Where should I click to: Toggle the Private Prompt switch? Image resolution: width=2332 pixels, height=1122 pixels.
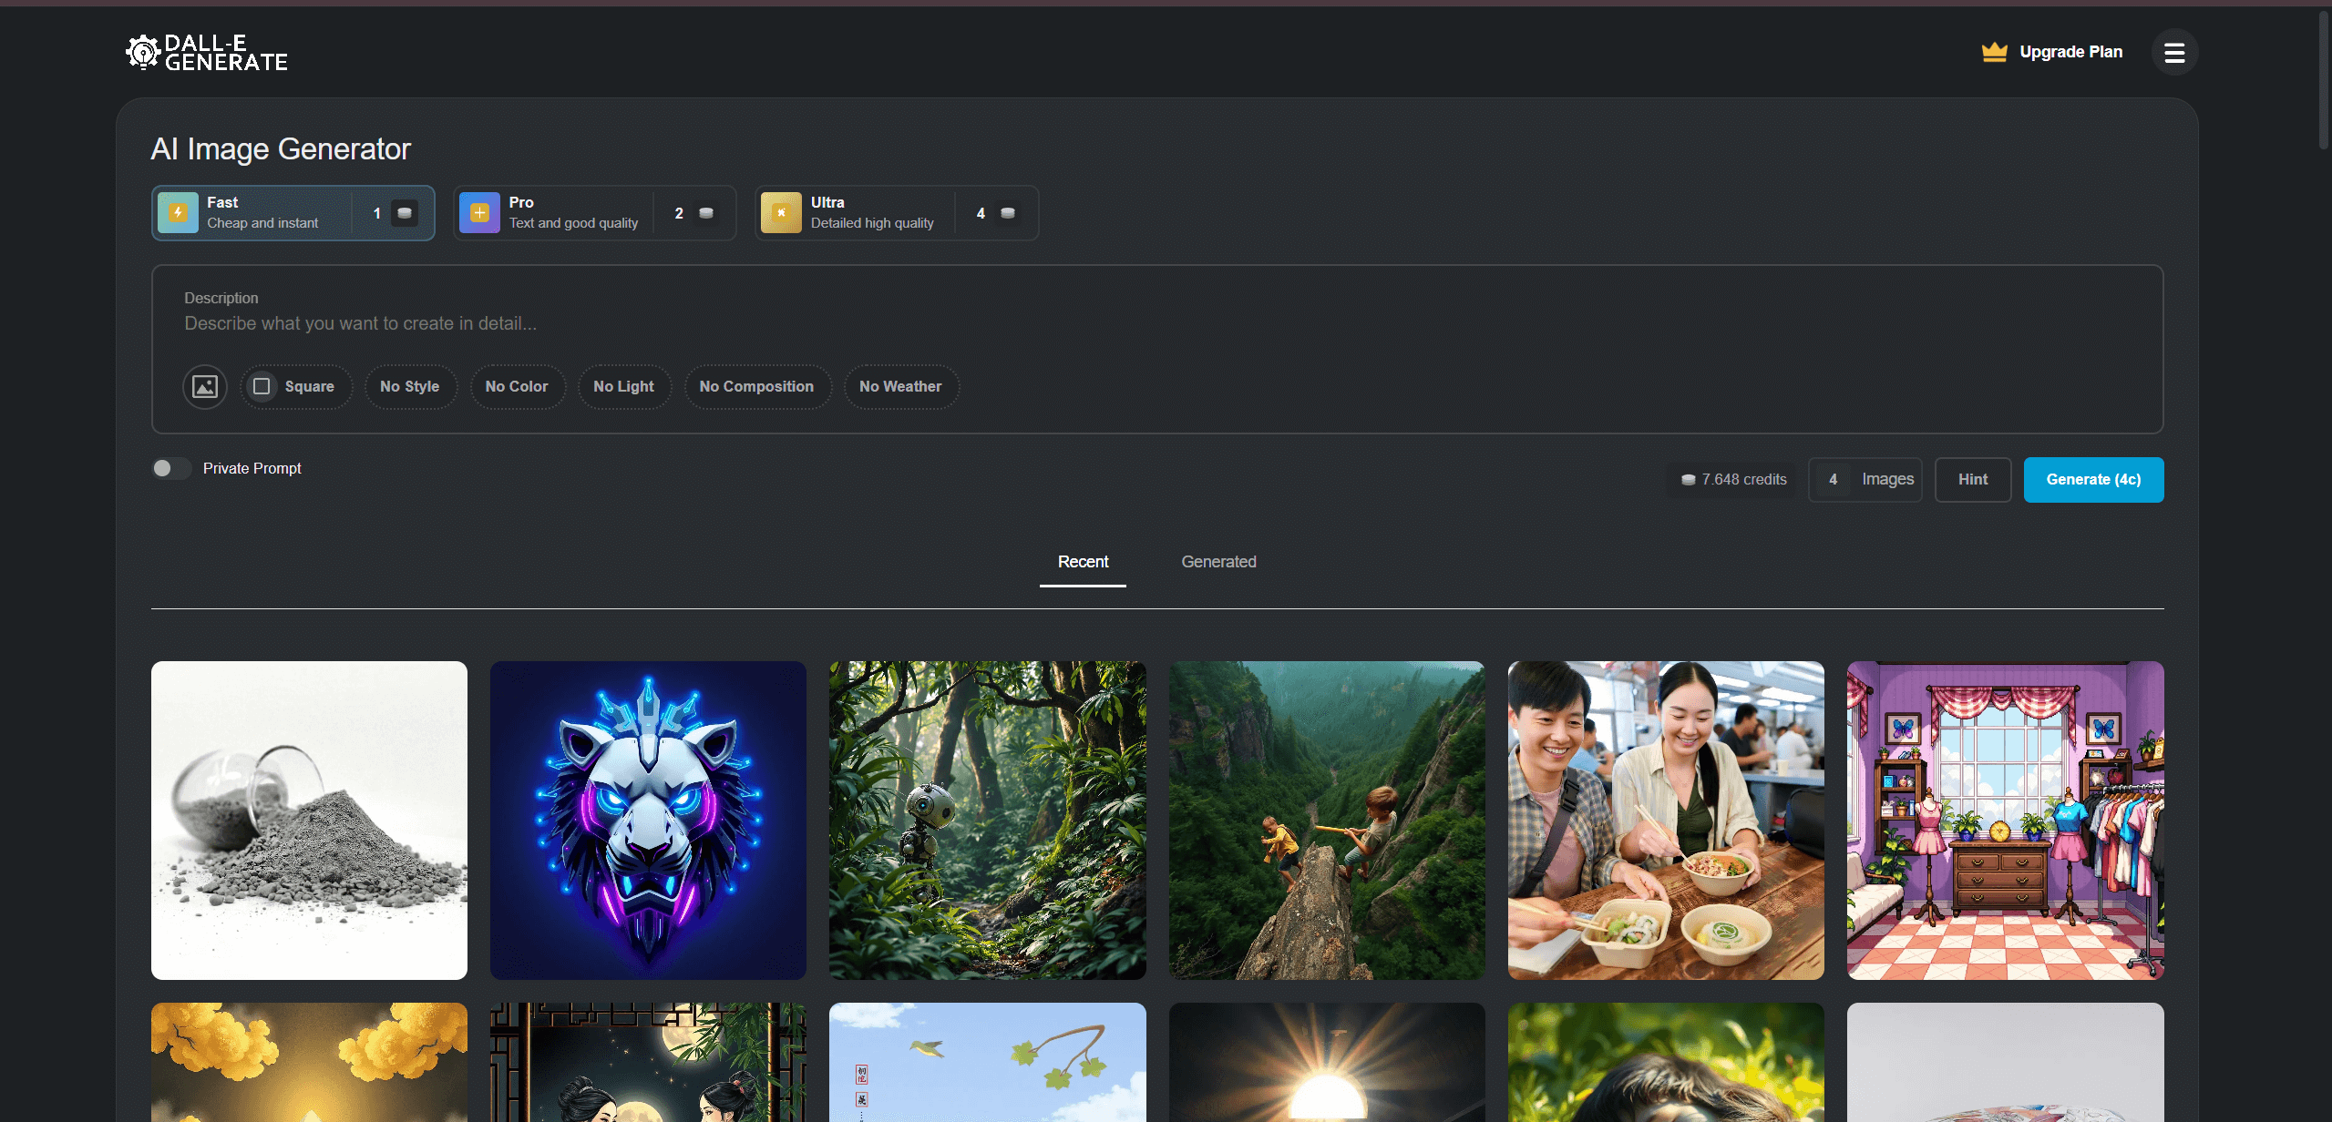[x=170, y=468]
